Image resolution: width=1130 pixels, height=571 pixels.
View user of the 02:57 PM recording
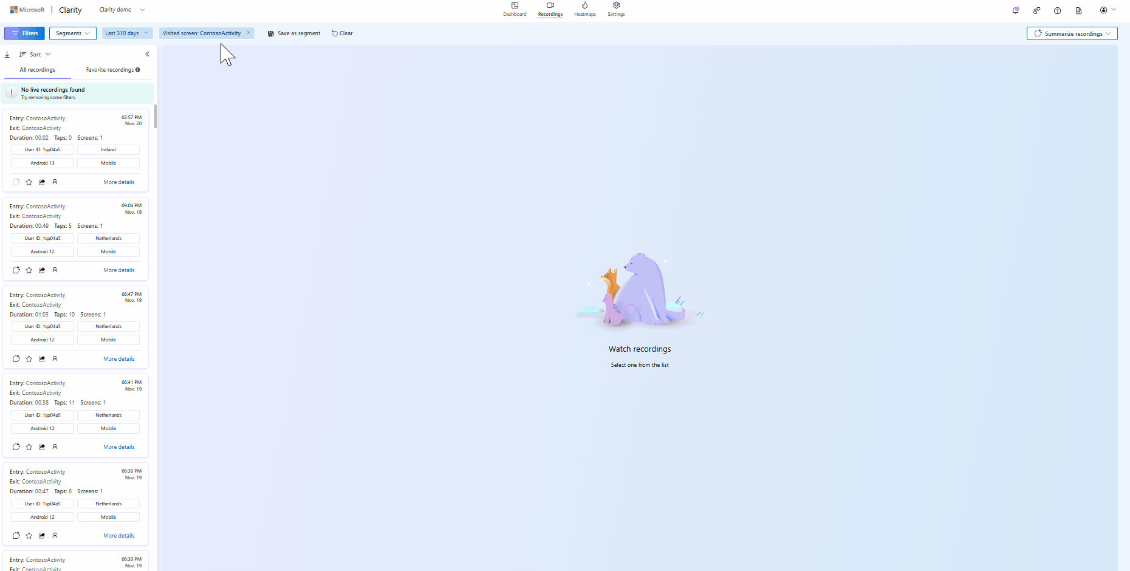click(55, 182)
